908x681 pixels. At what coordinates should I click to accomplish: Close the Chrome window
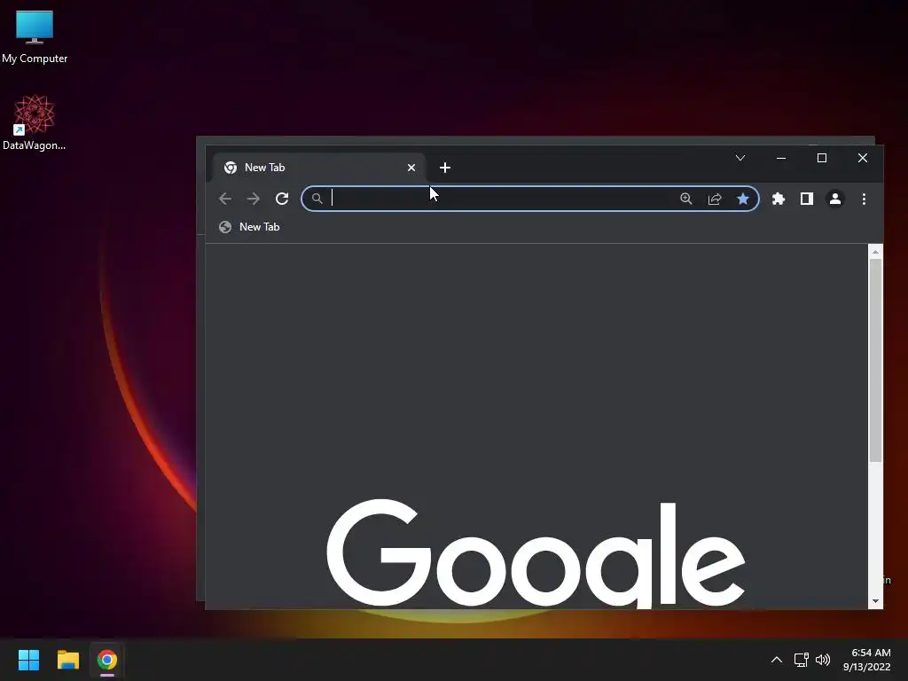click(862, 158)
